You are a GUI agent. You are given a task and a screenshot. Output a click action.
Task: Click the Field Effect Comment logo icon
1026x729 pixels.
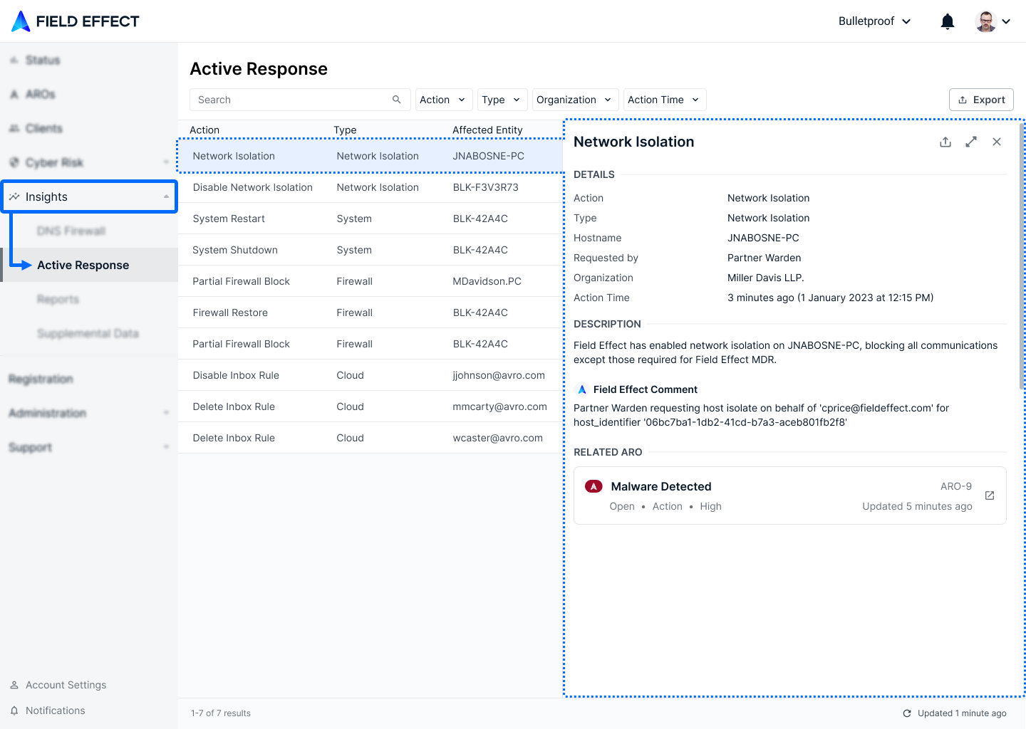(582, 389)
